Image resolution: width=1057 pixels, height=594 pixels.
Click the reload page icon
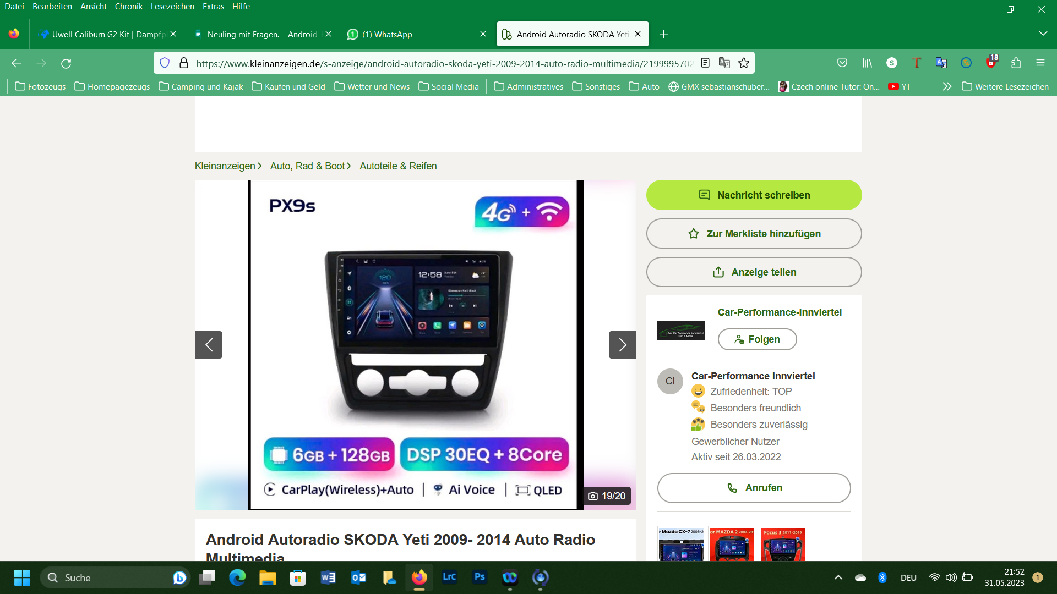coord(66,63)
